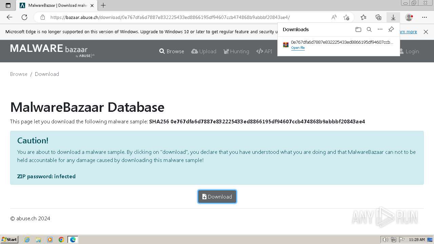Launch Internet Explorer from taskbar
Viewport: 434px width, 244px height.
click(27, 240)
